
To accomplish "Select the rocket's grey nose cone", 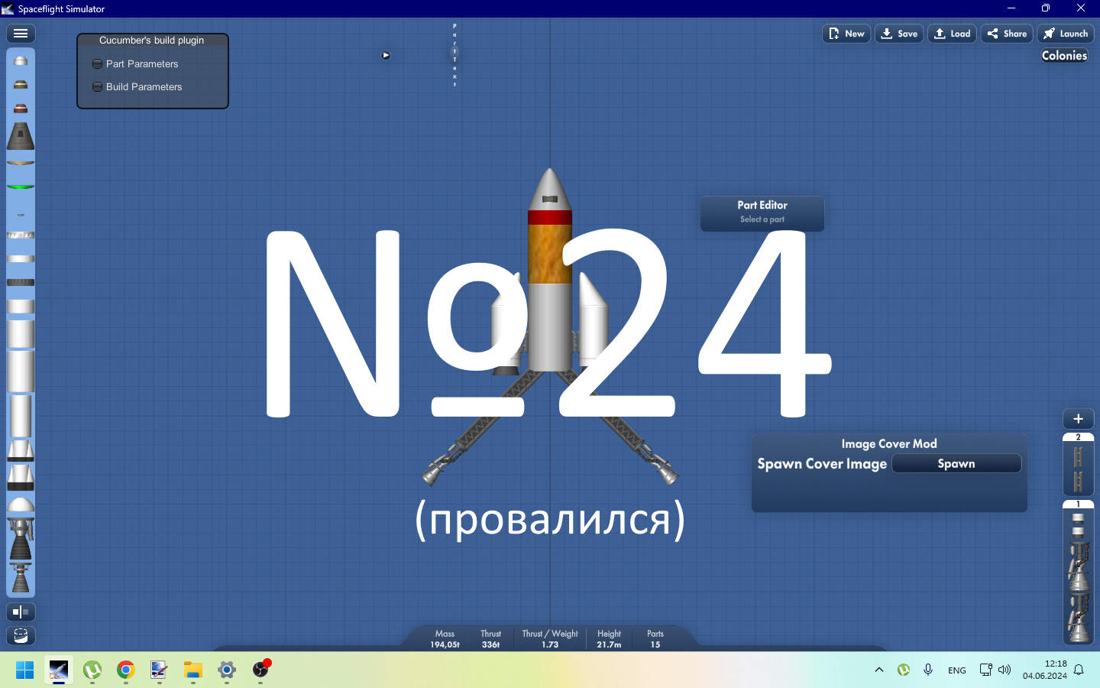I will coord(550,189).
